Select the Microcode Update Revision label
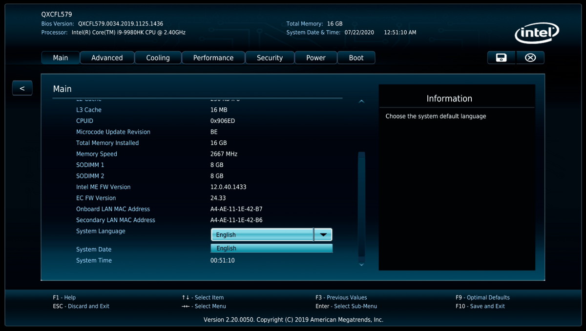This screenshot has width=586, height=331. tap(113, 132)
